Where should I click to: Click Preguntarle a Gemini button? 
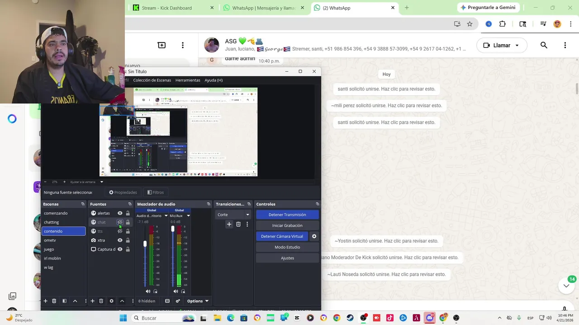pos(488,7)
